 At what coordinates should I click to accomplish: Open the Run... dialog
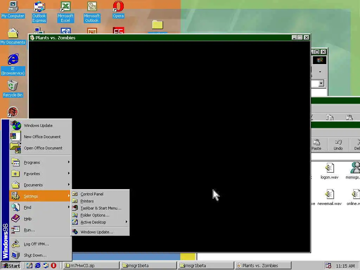pos(40,230)
